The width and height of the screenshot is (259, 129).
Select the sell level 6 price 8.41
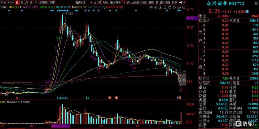(x=225, y=25)
